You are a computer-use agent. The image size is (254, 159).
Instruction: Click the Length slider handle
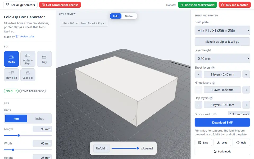pos(19,135)
